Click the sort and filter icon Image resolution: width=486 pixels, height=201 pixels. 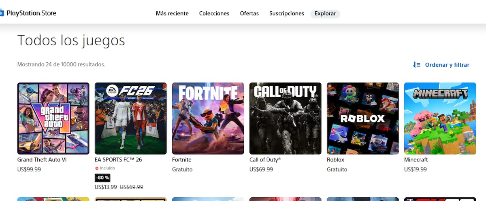click(417, 65)
